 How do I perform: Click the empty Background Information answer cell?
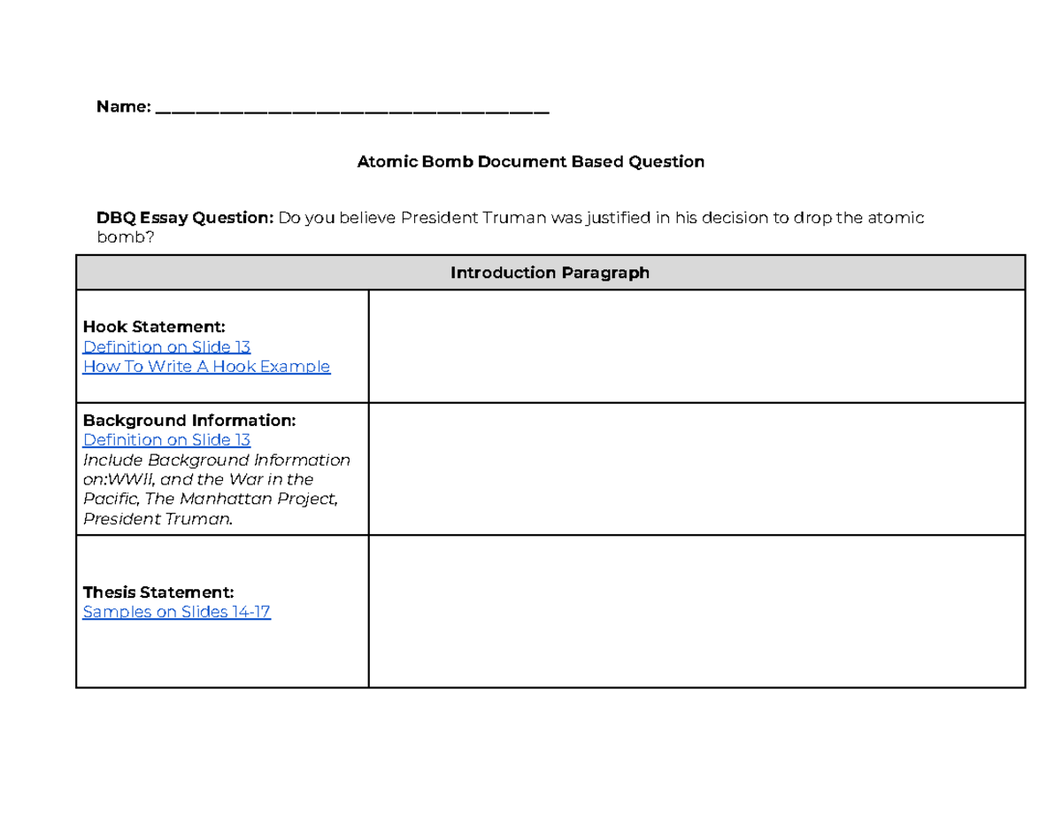point(696,469)
